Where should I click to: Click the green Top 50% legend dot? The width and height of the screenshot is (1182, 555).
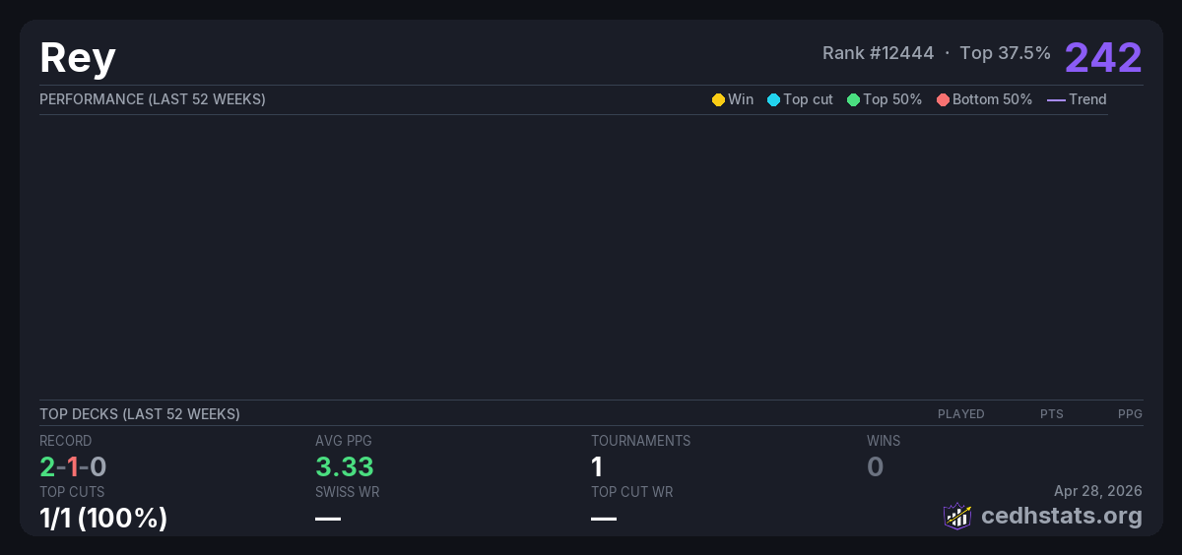[x=853, y=99]
